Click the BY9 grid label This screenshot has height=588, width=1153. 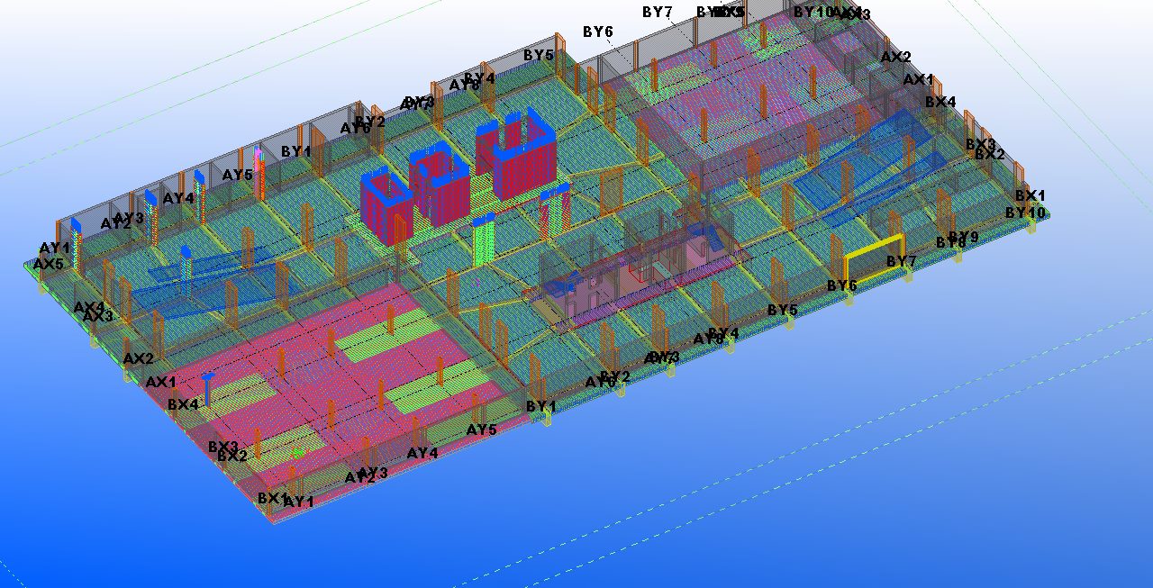pyautogui.click(x=964, y=237)
